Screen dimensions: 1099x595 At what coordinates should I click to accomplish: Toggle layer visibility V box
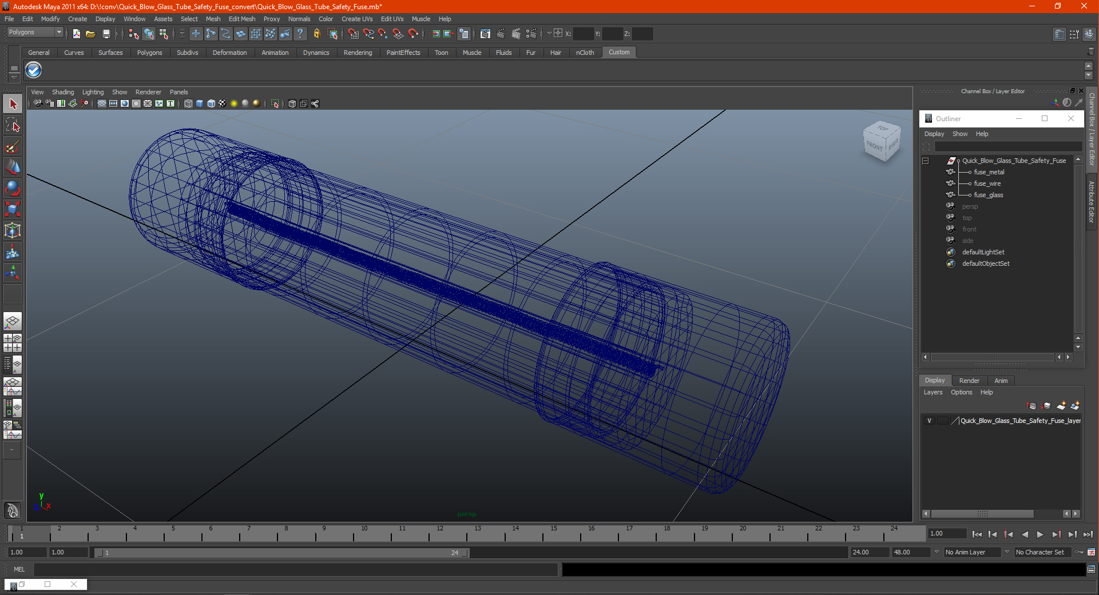click(x=929, y=421)
